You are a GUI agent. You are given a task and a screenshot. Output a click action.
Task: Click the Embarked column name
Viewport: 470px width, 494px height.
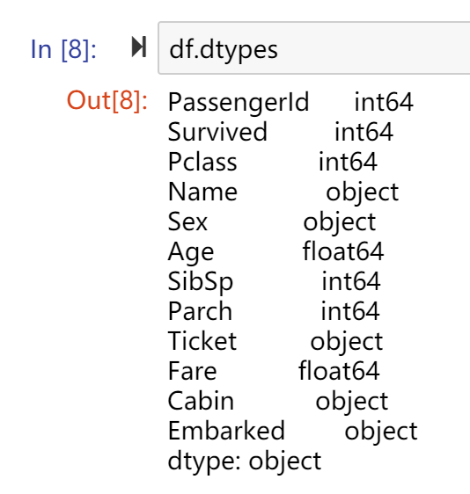[x=226, y=432]
